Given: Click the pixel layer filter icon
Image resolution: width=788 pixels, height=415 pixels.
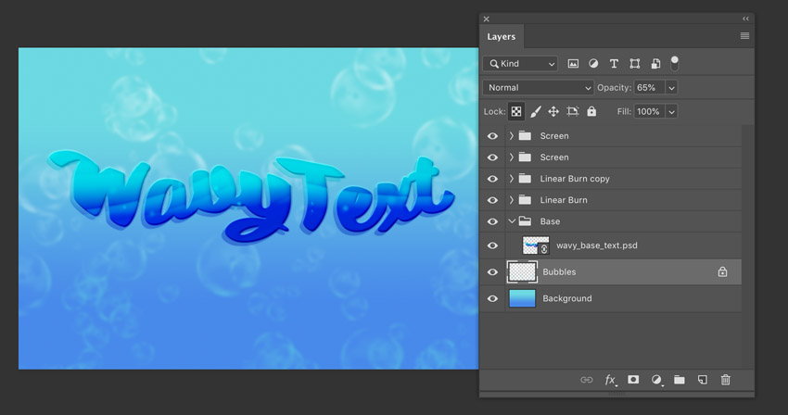Looking at the screenshot, I should point(573,64).
